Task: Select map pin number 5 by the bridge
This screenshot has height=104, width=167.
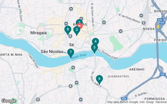Action: click(94, 48)
